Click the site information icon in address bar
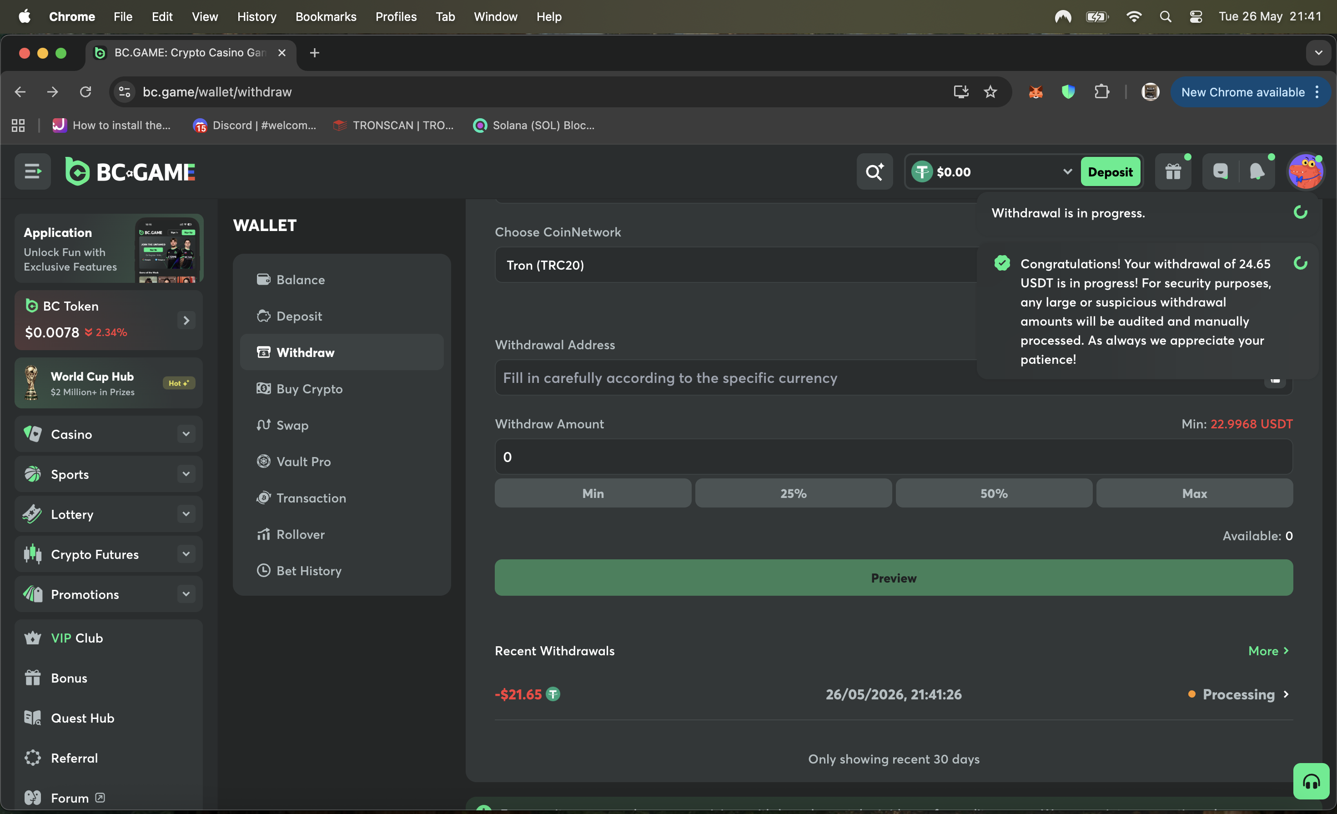Viewport: 1337px width, 814px height. coord(124,92)
